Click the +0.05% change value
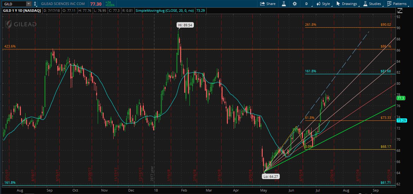 click(x=110, y=5)
